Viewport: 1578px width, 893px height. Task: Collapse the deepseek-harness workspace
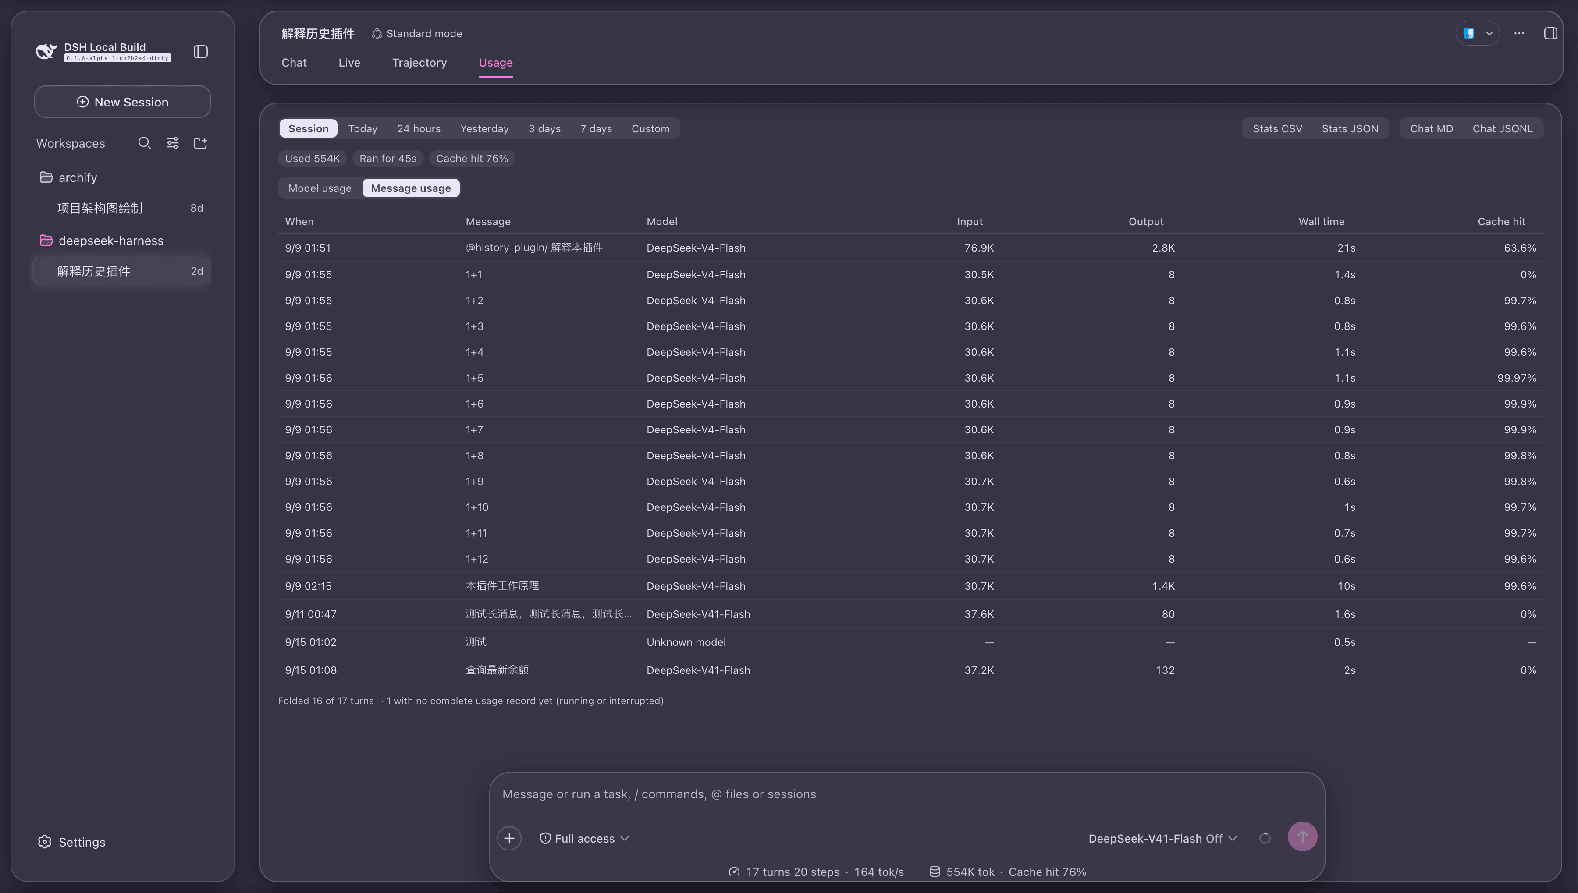[123, 241]
